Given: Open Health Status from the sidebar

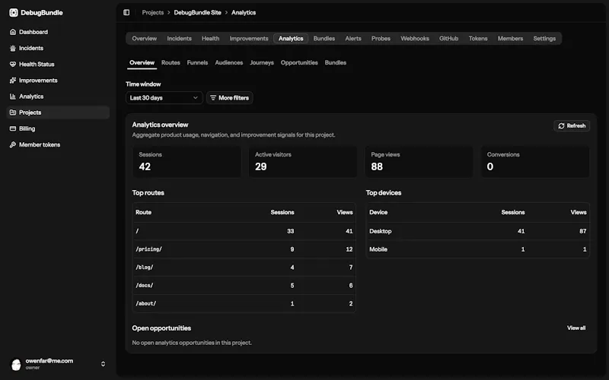Looking at the screenshot, I should 59,64.
